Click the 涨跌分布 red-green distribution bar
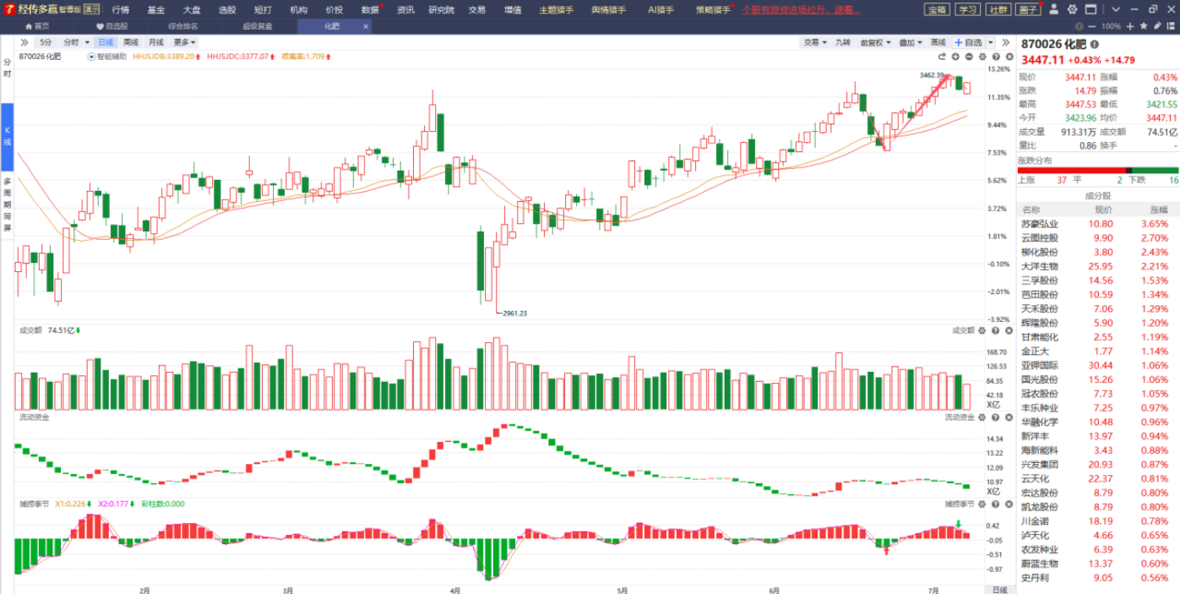Image resolution: width=1180 pixels, height=594 pixels. pyautogui.click(x=1097, y=170)
